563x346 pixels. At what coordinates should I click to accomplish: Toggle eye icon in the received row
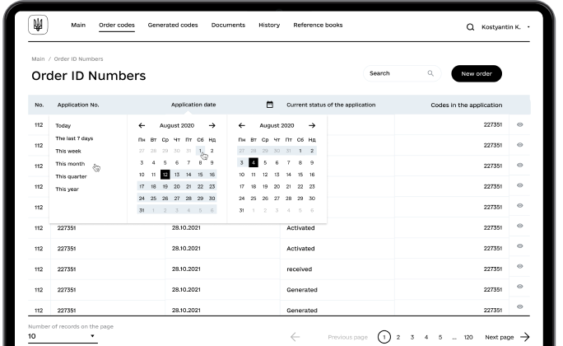click(519, 266)
